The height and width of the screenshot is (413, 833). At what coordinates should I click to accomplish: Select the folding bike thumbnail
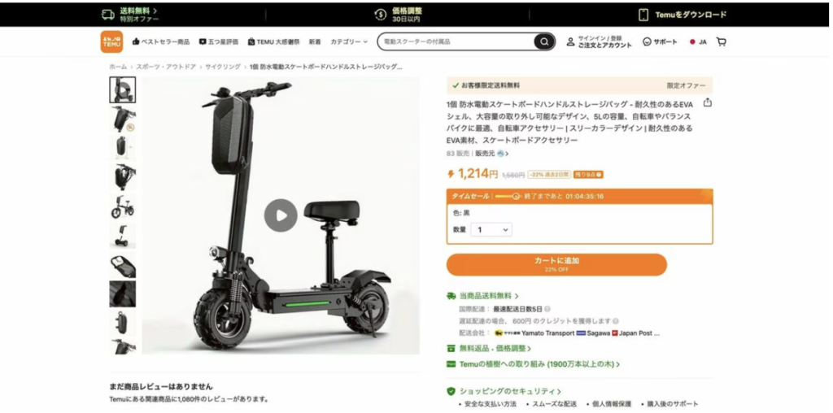(123, 207)
